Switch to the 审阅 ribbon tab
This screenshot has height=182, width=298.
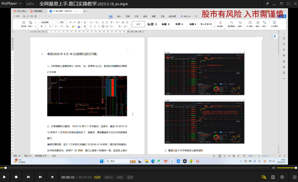145,16
